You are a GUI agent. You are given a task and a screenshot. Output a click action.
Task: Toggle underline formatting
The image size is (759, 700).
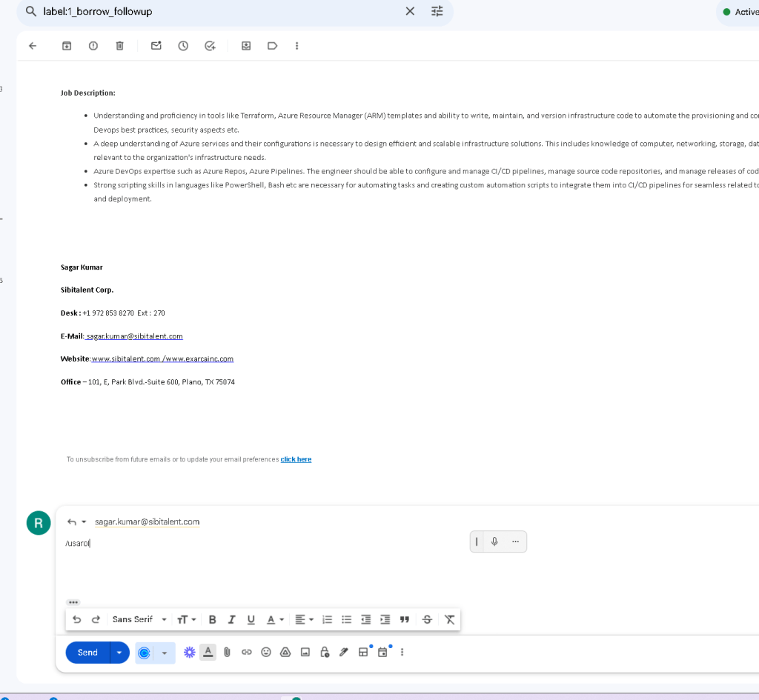[251, 620]
